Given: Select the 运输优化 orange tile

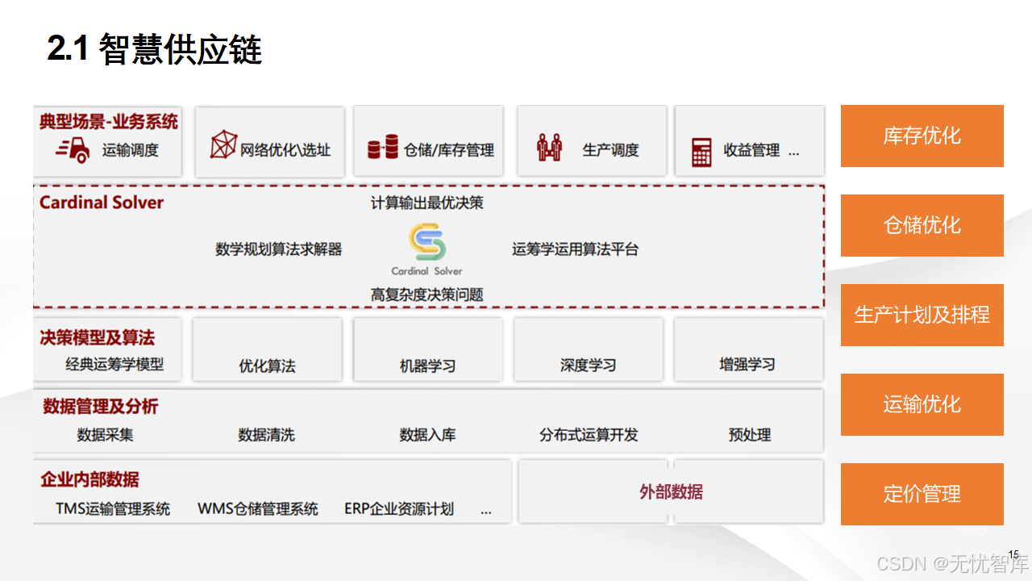Looking at the screenshot, I should [x=922, y=404].
